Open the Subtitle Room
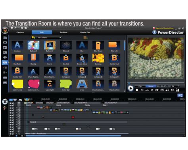 pyautogui.click(x=5, y=83)
